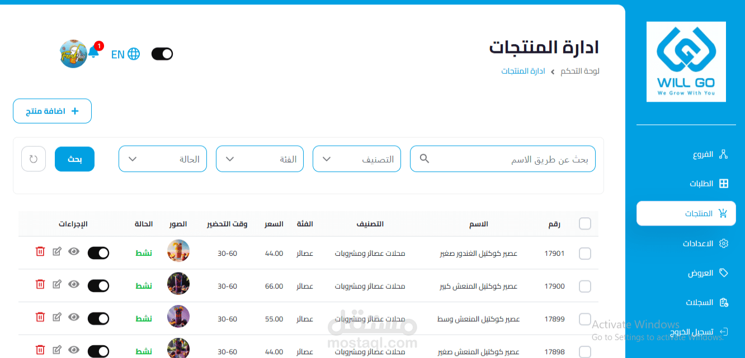Click the refresh reset filters button

(x=34, y=159)
